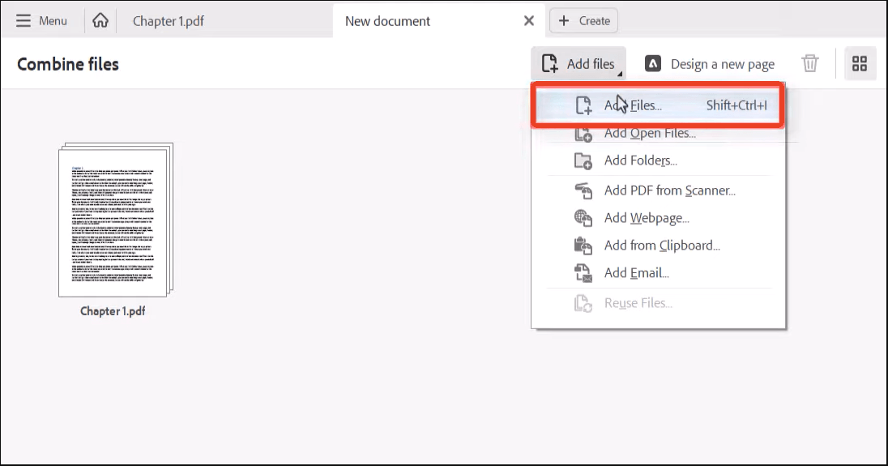
Task: Select the Chapter 1.pdf page thumbnail
Action: coord(116,220)
